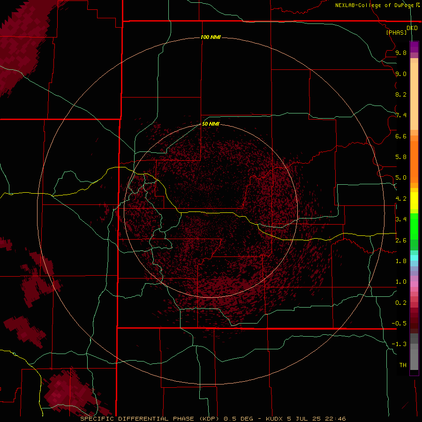
Task: Click the TH threshold label
Action: coord(403,365)
